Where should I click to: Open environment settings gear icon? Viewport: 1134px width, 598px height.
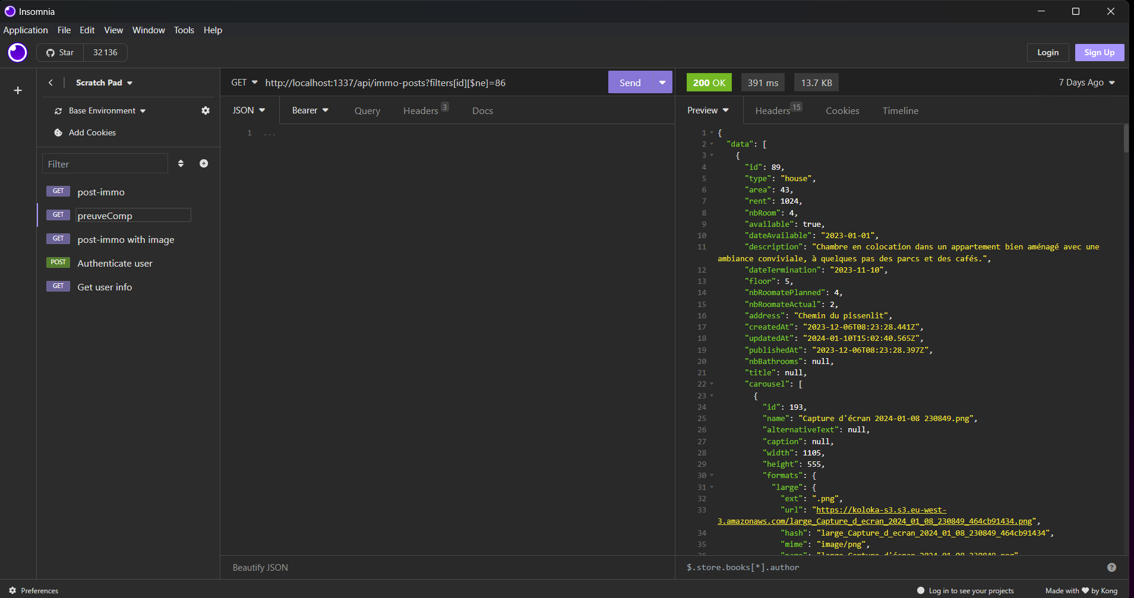point(206,110)
